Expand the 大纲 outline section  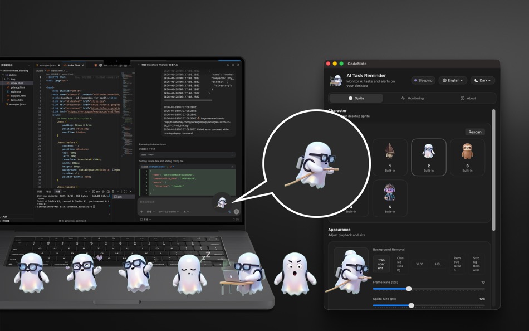click(4, 217)
